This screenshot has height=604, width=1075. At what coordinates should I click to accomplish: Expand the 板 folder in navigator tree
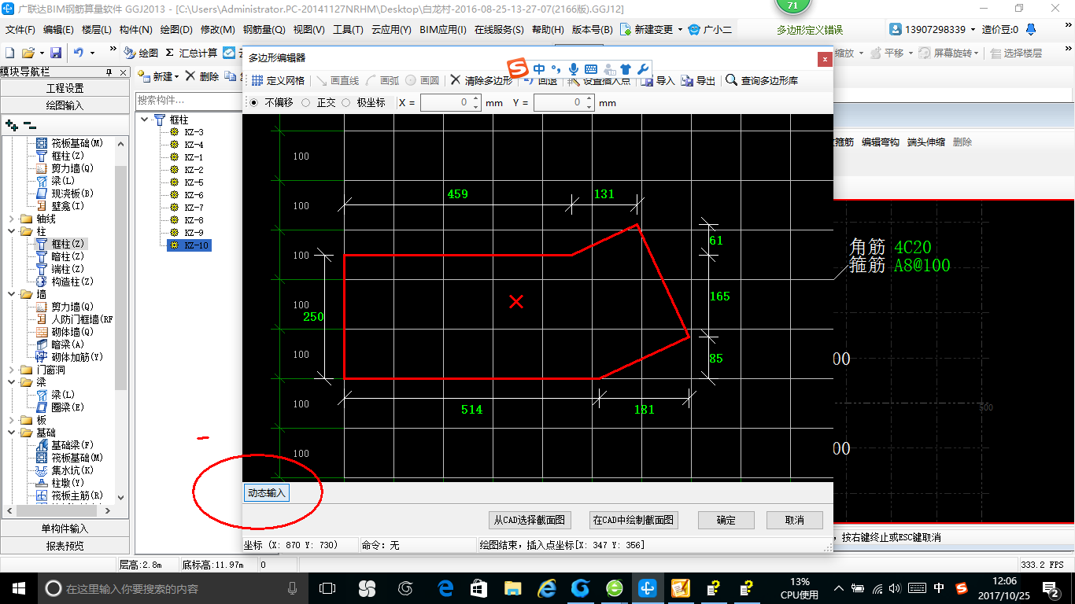(11, 420)
